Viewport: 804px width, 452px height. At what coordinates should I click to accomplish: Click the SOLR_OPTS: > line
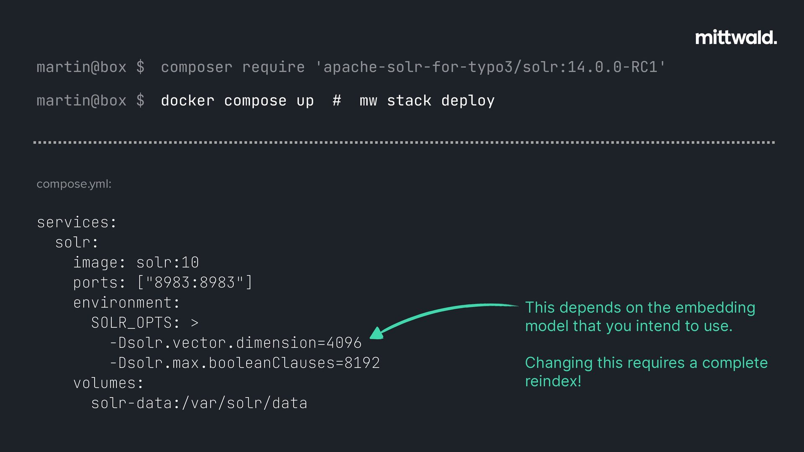pyautogui.click(x=145, y=323)
